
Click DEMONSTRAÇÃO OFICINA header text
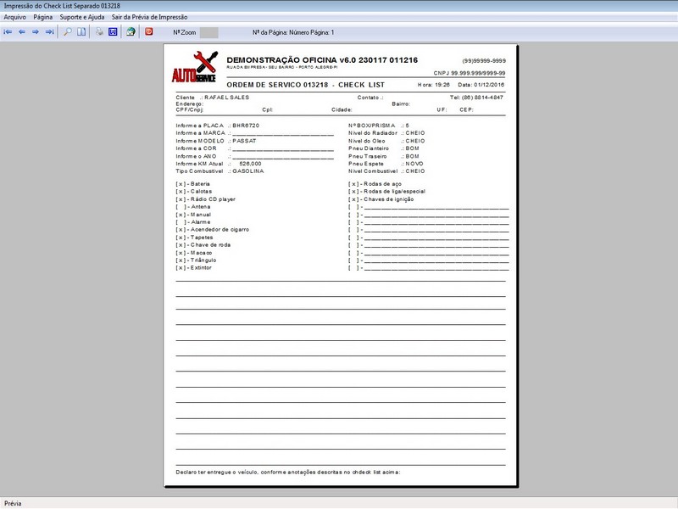point(322,60)
